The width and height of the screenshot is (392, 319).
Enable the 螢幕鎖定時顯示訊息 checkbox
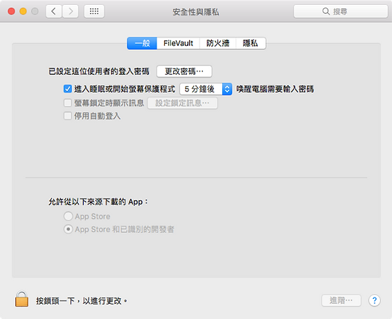[x=68, y=103]
